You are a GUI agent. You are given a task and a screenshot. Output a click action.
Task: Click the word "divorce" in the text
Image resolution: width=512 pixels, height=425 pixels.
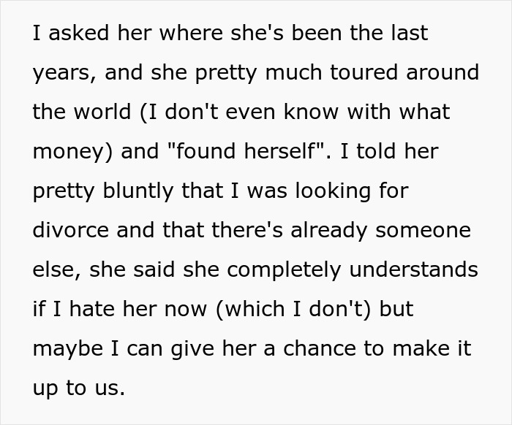[62, 230]
